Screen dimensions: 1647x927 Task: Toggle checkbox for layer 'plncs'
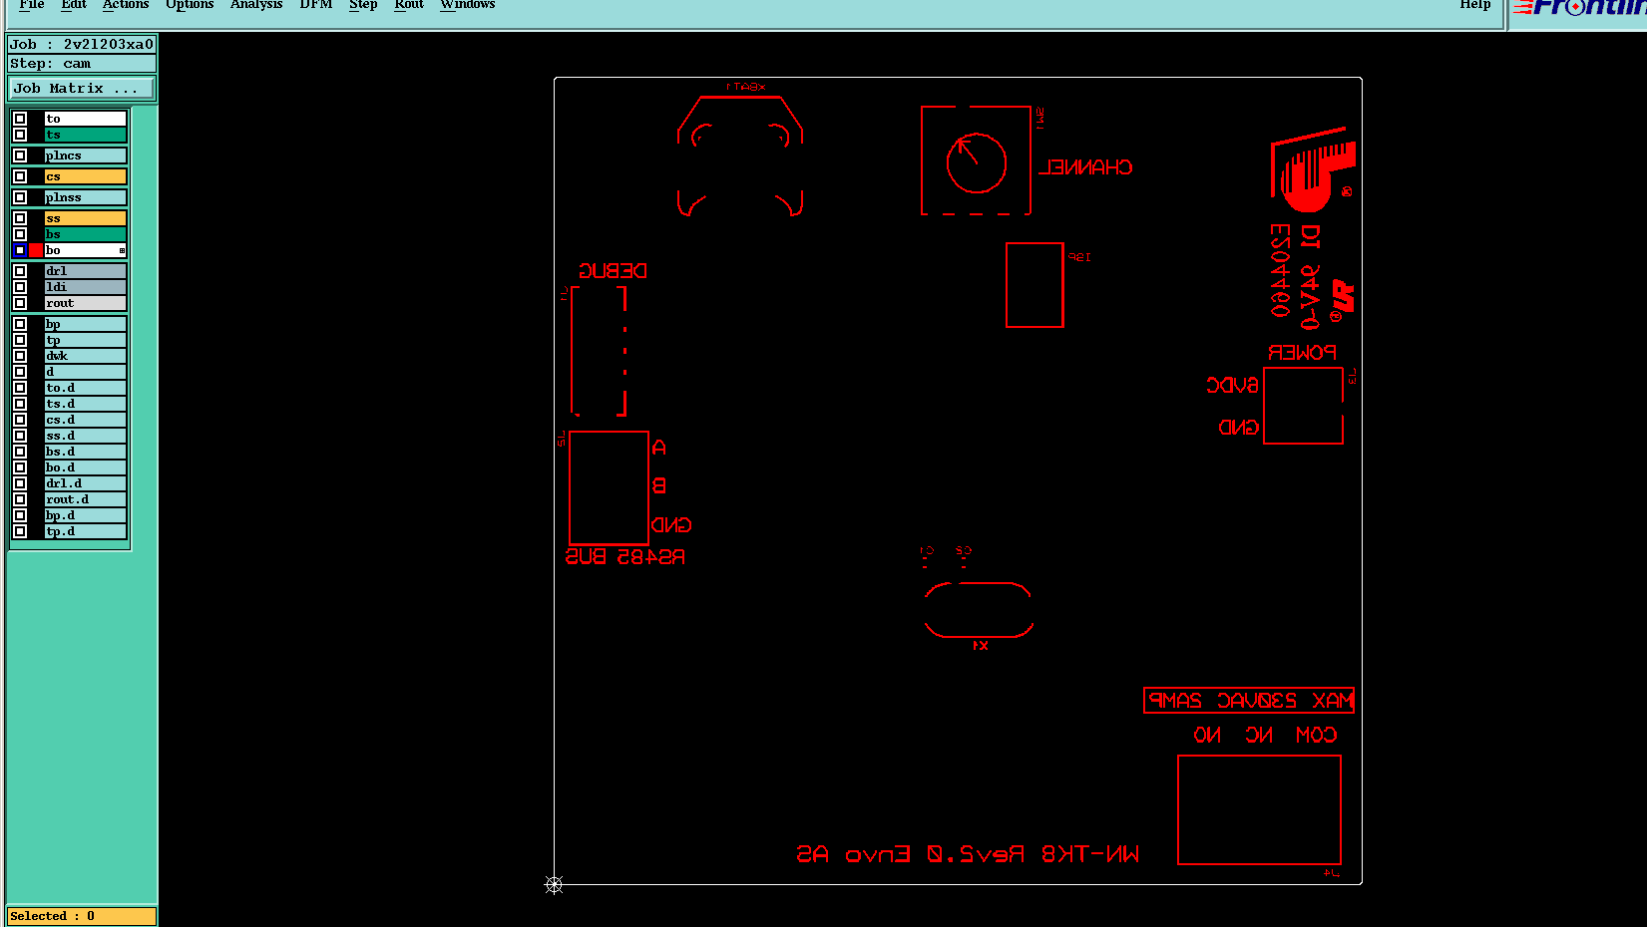coord(20,155)
